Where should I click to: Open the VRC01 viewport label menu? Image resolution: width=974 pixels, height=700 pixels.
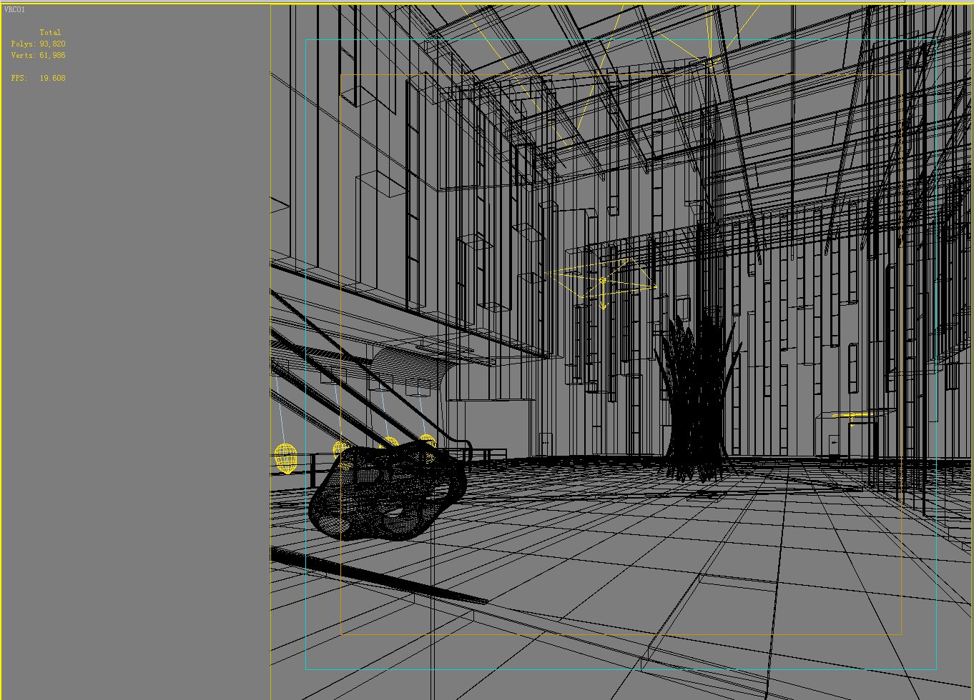pos(14,10)
